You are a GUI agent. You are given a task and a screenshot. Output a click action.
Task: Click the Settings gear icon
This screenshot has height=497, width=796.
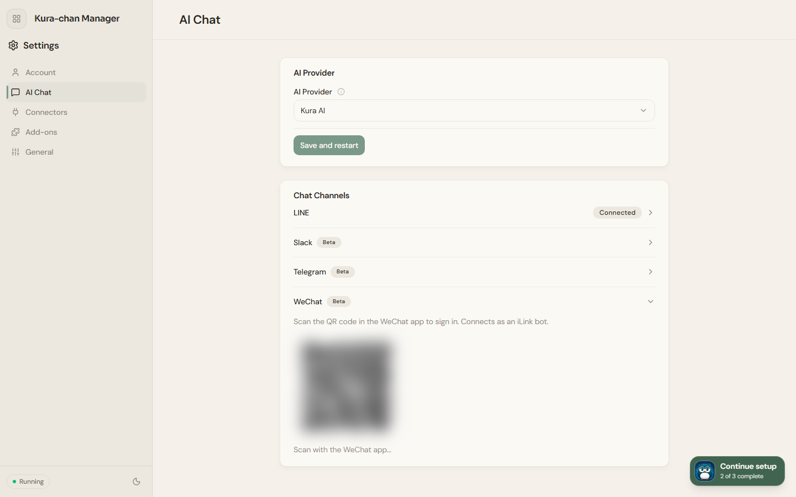[x=13, y=45]
